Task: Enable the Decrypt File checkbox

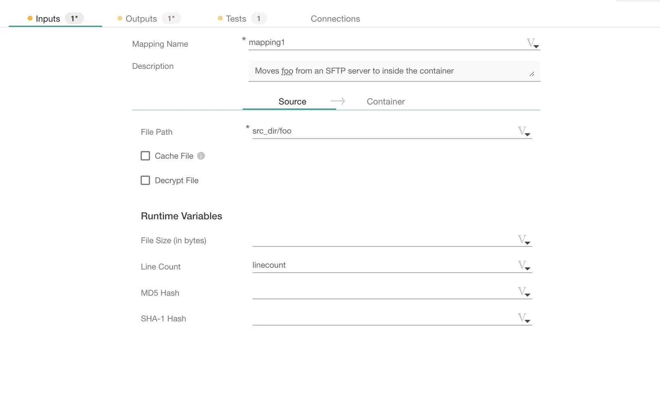Action: point(145,181)
